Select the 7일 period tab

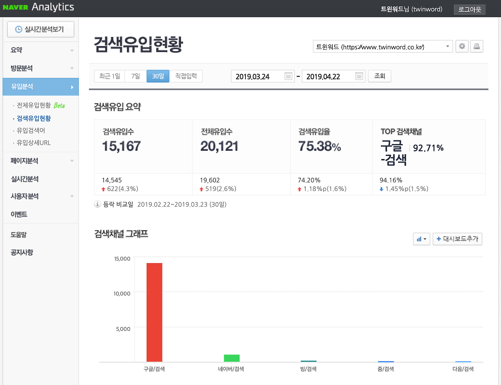(135, 76)
